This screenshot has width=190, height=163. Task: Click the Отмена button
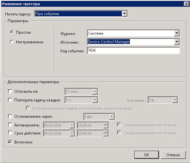pyautogui.click(x=173, y=155)
